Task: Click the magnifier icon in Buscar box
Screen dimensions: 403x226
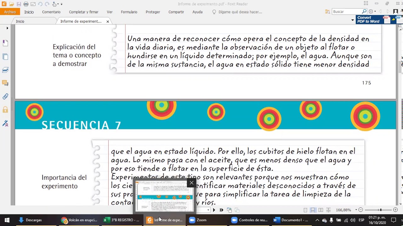Action: point(364,12)
